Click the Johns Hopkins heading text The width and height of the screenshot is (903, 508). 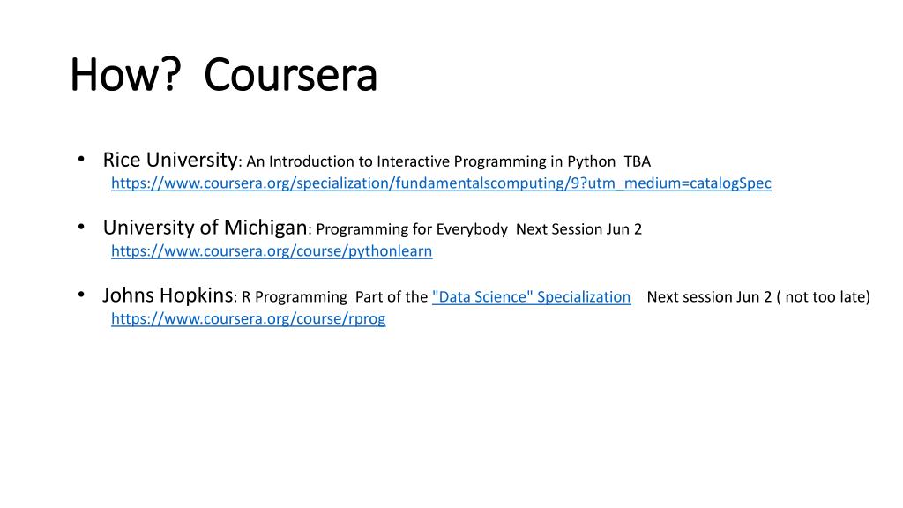168,295
